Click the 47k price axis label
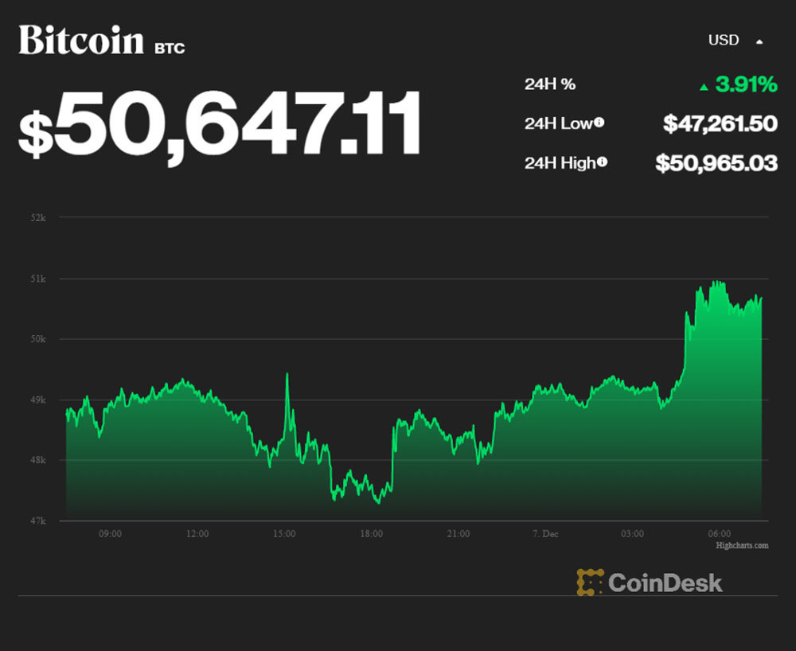The height and width of the screenshot is (651, 796). (39, 520)
